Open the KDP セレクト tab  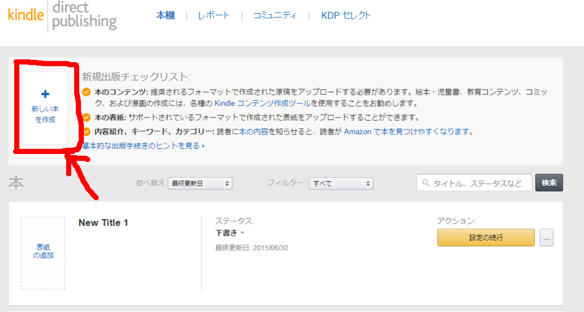(x=346, y=15)
